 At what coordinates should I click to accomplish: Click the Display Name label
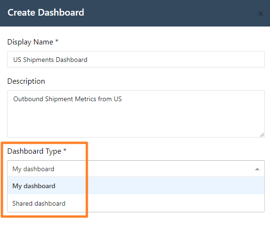point(30,42)
